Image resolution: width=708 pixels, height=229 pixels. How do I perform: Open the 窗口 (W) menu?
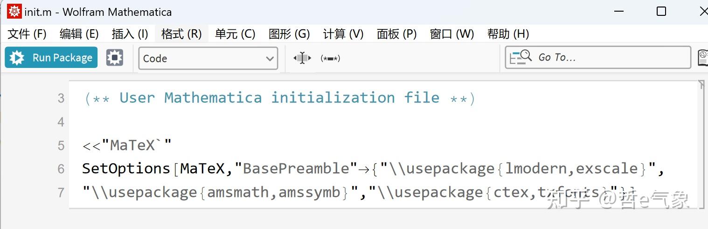[452, 34]
